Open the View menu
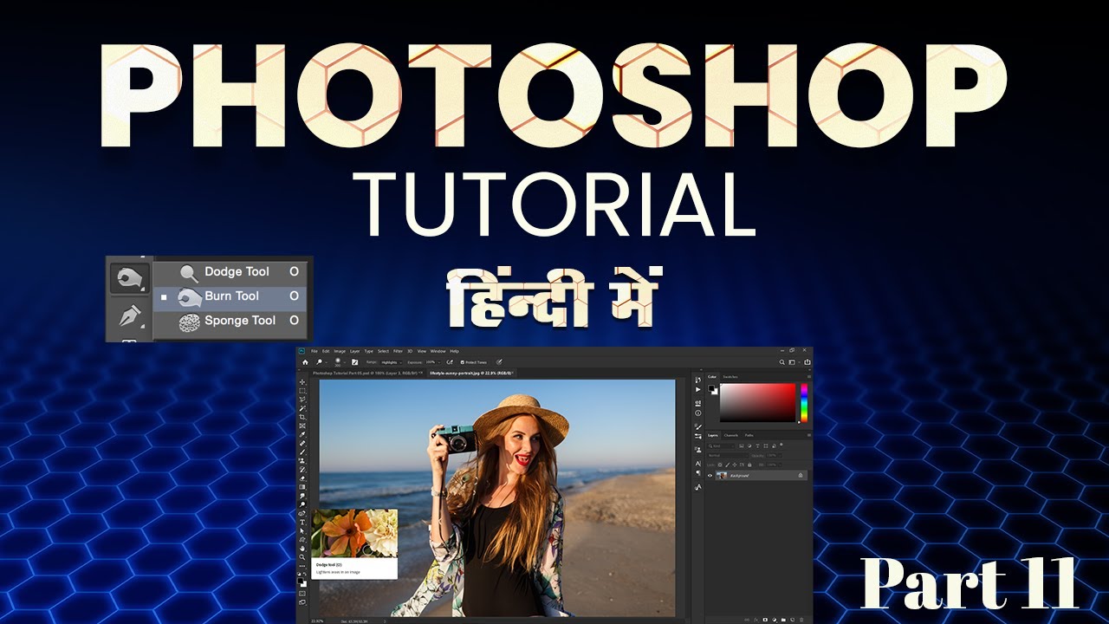The height and width of the screenshot is (624, 1109). coord(422,351)
